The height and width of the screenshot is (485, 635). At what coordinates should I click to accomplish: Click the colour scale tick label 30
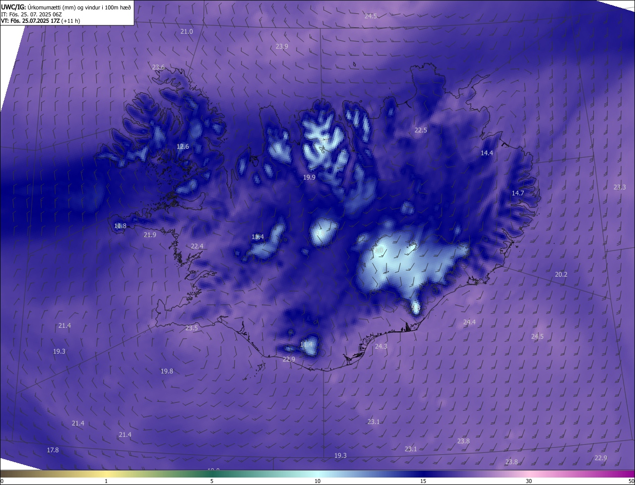coord(529,481)
